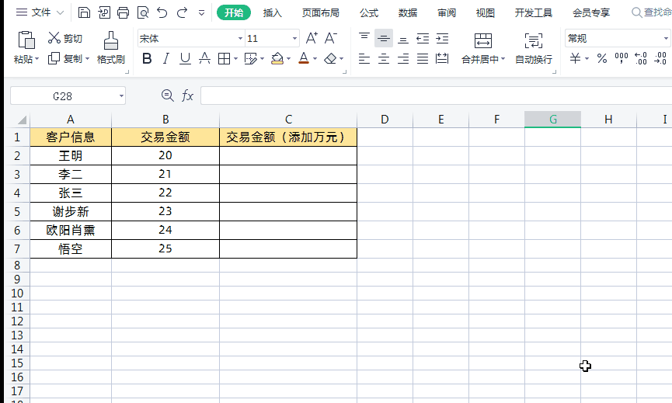Click the Print icon in quick access toolbar
Image resolution: width=672 pixels, height=403 pixels.
pos(123,12)
